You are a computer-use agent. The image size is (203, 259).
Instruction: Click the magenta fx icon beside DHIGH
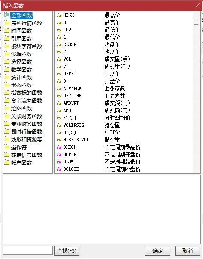click(59, 147)
